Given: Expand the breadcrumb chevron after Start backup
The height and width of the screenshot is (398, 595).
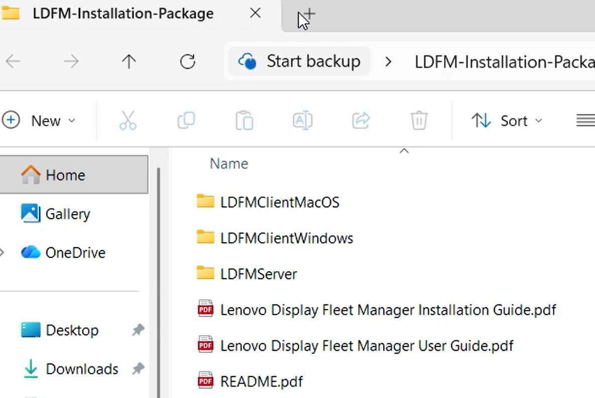Looking at the screenshot, I should click(x=388, y=61).
